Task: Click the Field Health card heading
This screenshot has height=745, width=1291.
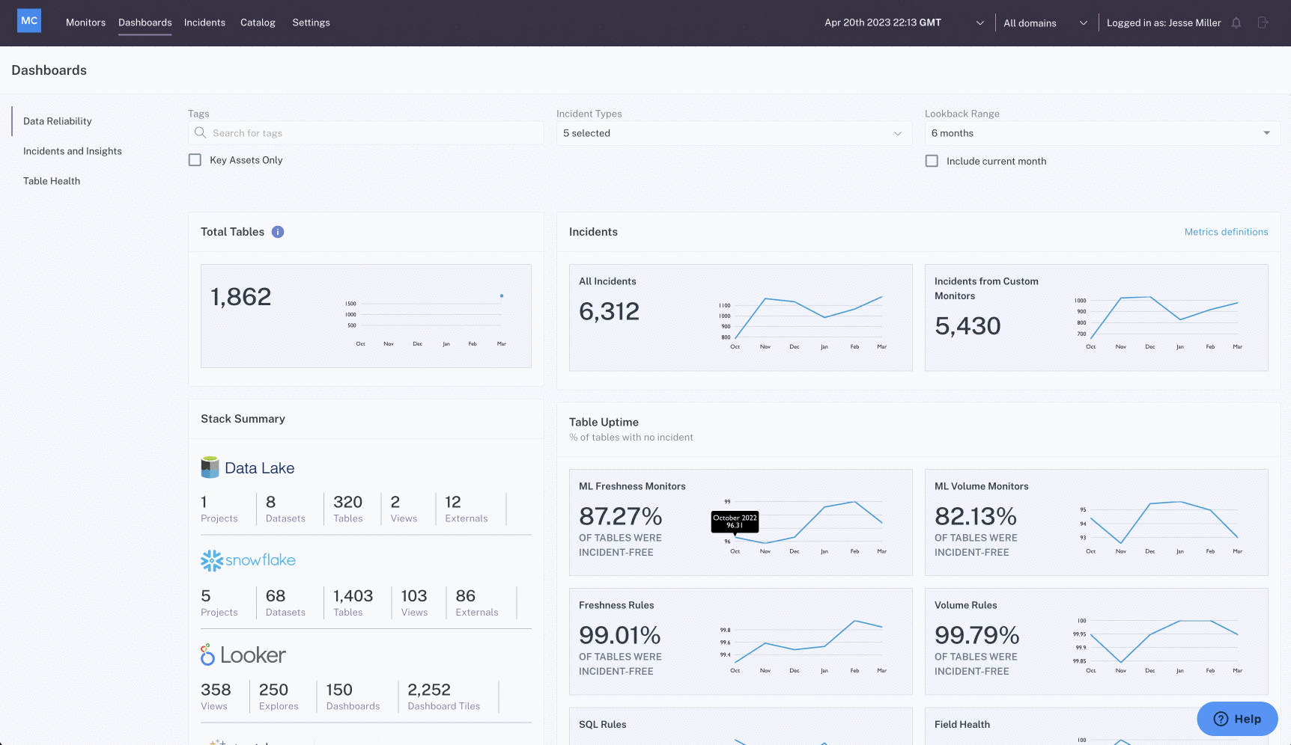Action: tap(962, 724)
